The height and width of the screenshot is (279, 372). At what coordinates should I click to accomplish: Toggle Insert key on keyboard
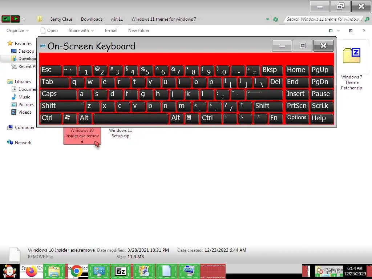pos(297,94)
